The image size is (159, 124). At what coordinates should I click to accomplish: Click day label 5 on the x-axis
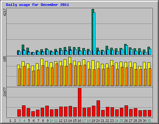(29, 121)
